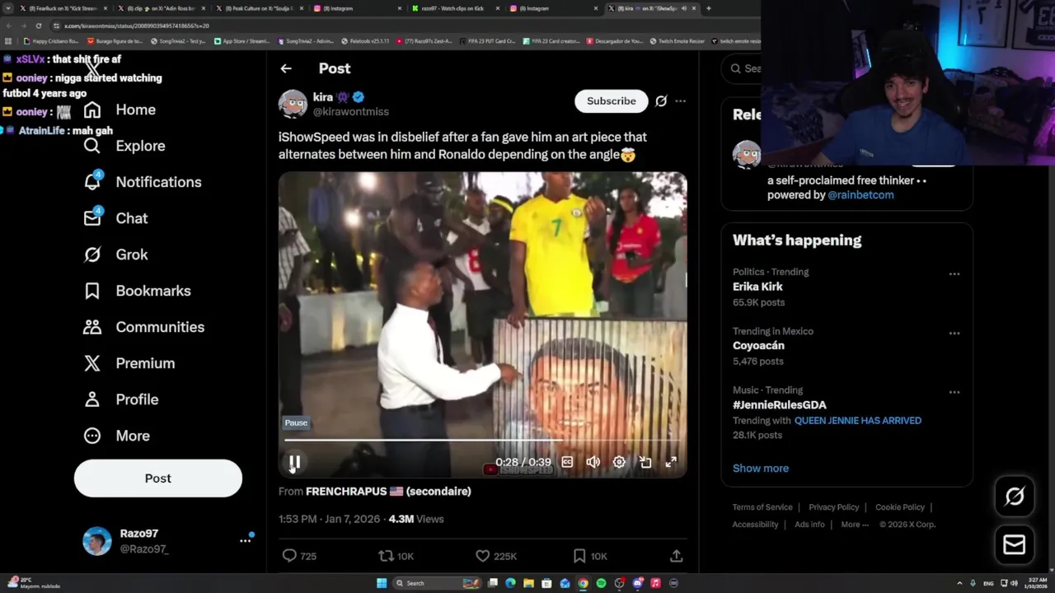Open Erika Kirk trend options dots
Viewport: 1055px width, 593px height.
(x=954, y=273)
